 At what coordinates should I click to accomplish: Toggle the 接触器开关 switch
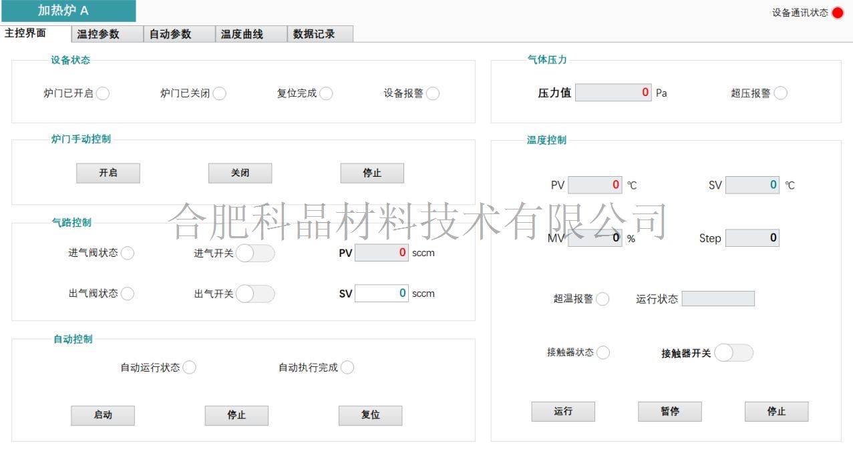point(733,353)
